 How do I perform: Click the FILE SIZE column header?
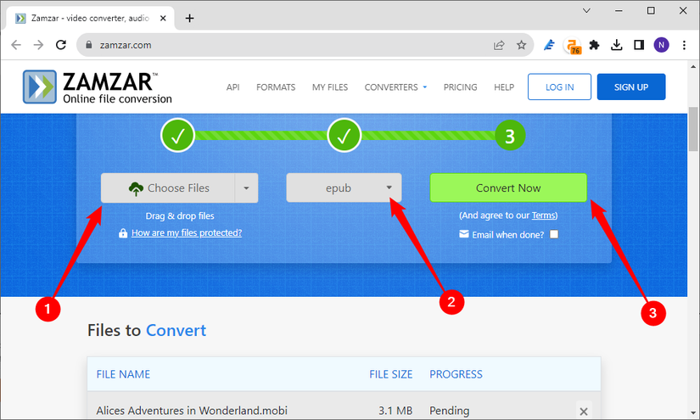point(390,374)
